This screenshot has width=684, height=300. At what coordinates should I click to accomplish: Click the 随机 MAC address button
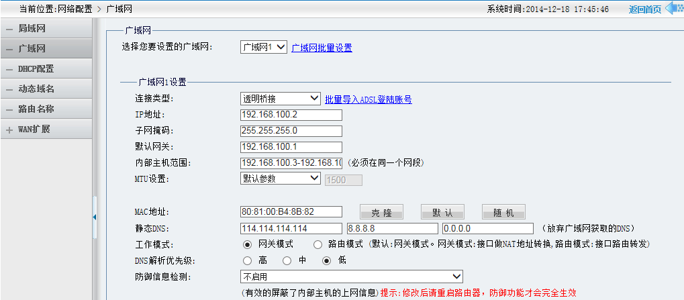(503, 213)
